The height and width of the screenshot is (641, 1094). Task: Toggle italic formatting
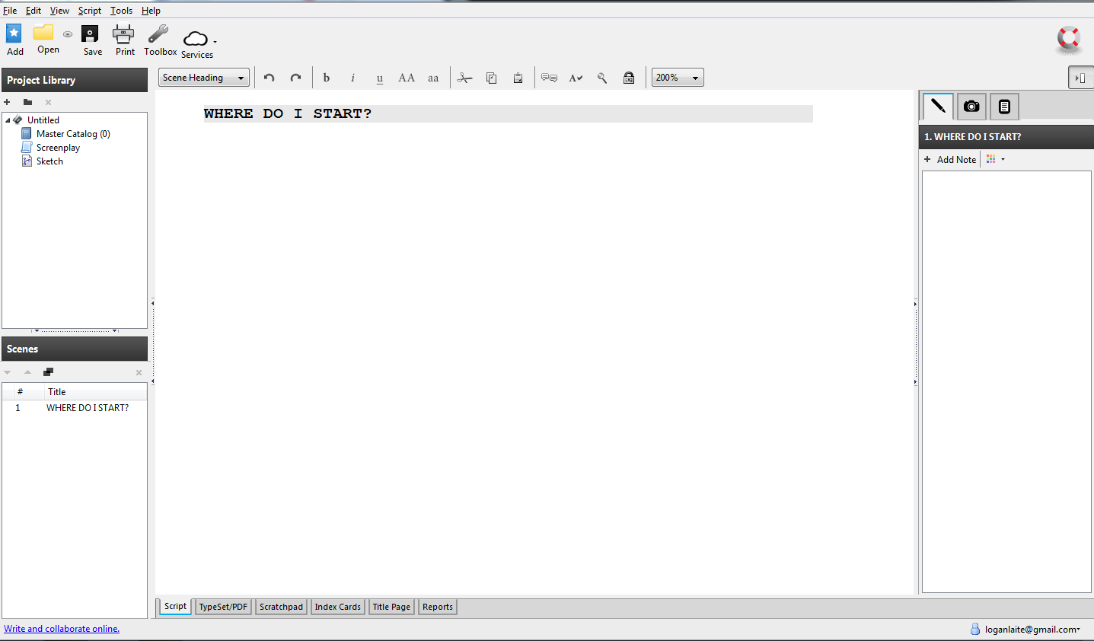(352, 77)
